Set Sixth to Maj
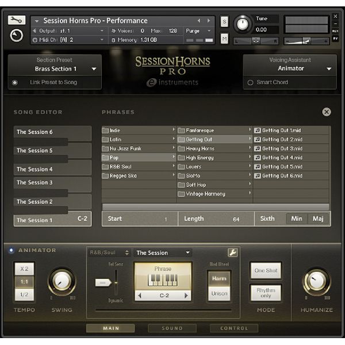The image size is (345, 345). 318,218
